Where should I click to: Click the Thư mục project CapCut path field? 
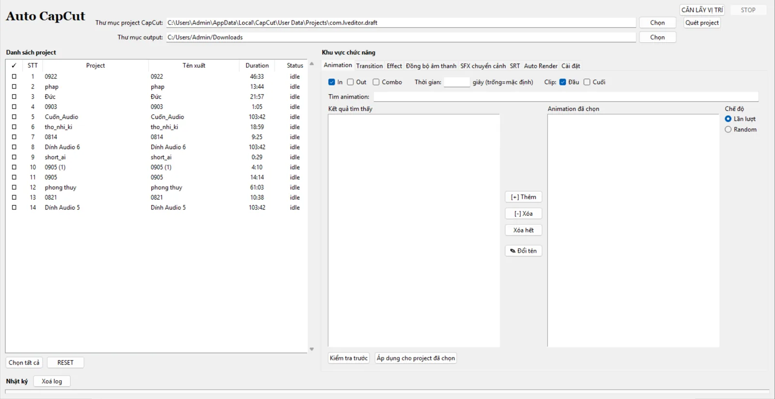tap(401, 23)
